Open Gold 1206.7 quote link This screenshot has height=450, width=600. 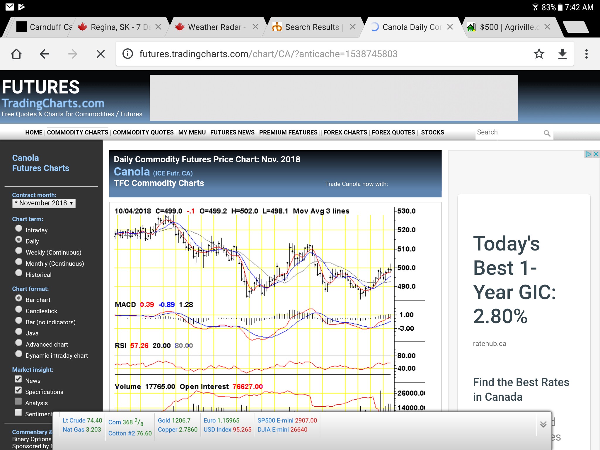174,420
